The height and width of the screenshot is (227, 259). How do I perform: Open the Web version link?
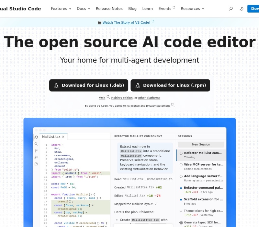(x=102, y=98)
